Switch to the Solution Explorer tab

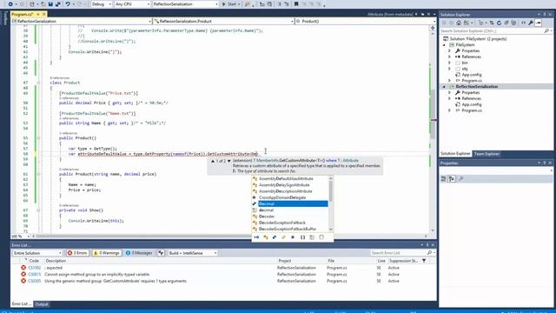click(x=455, y=154)
